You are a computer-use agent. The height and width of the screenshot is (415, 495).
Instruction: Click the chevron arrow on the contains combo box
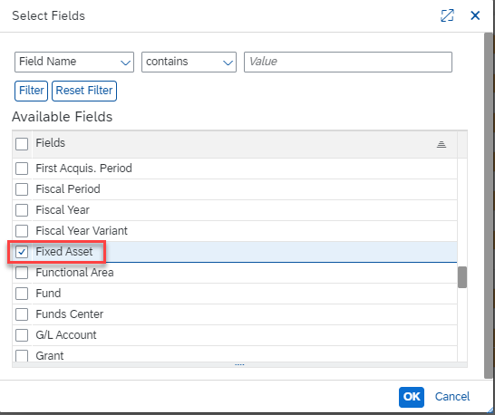pyautogui.click(x=228, y=63)
